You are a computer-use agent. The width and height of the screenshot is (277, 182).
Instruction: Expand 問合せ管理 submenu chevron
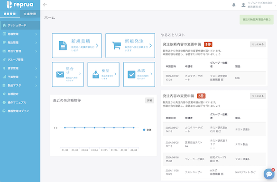click(x=36, y=51)
